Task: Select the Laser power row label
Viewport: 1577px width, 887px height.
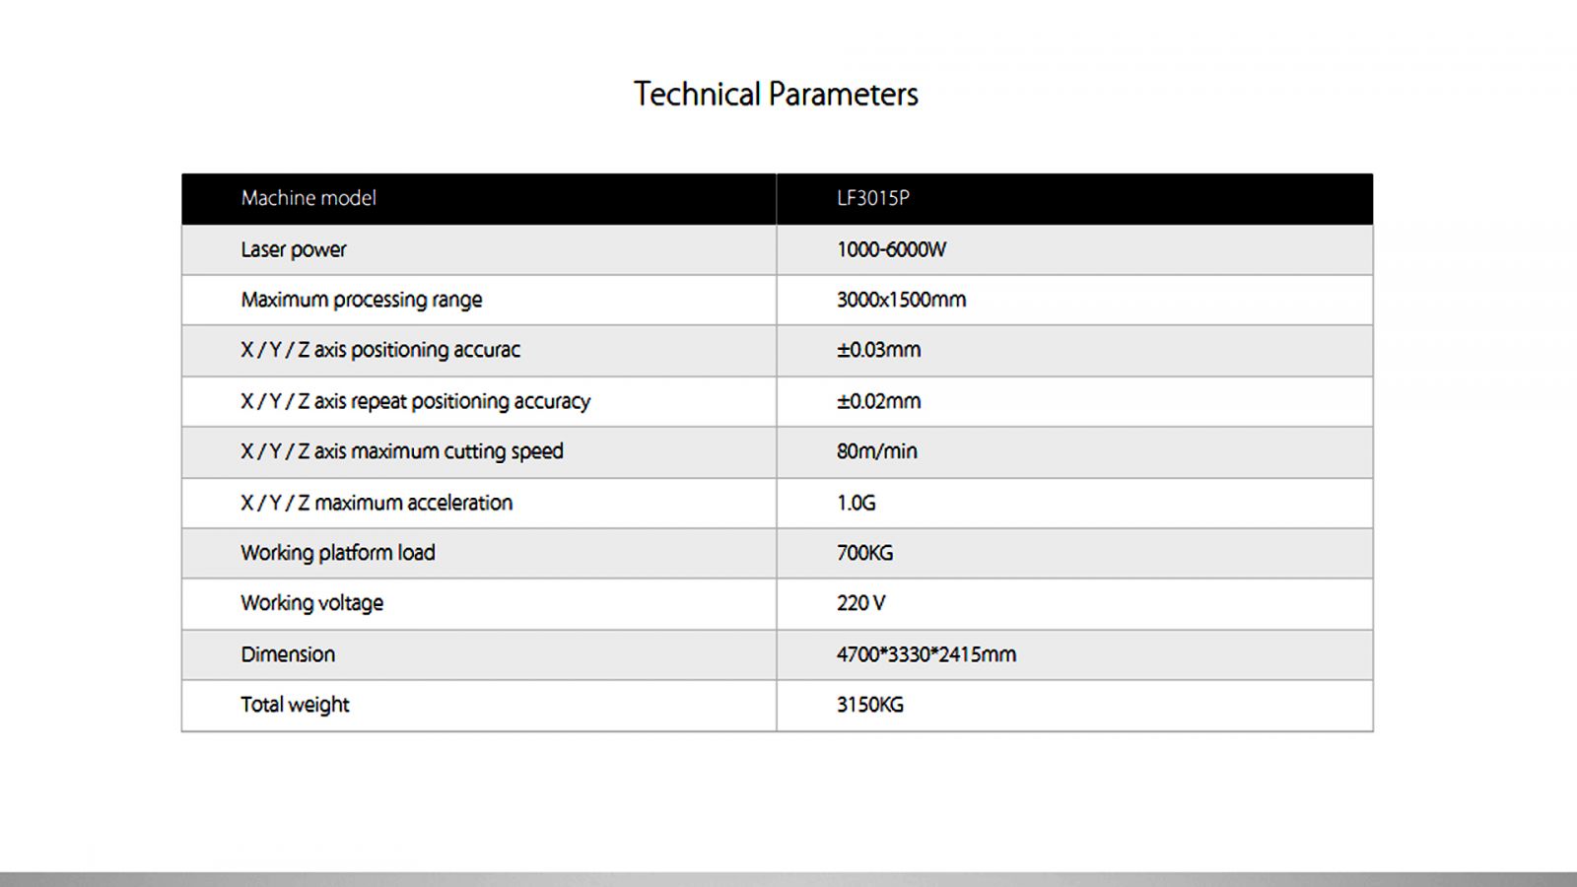Action: (294, 249)
